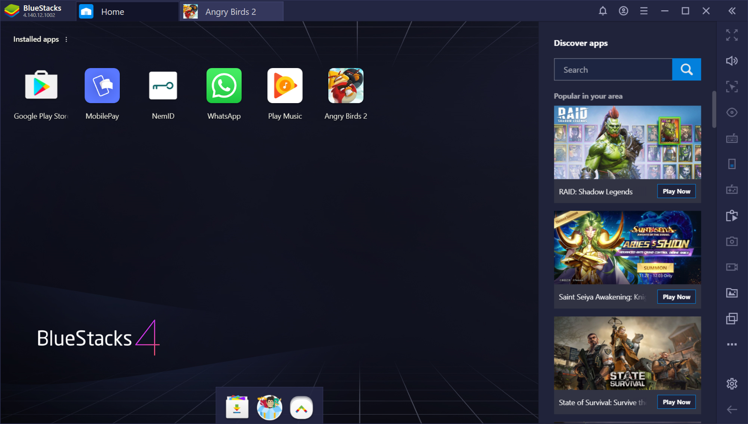Image resolution: width=748 pixels, height=424 pixels.
Task: Click the notifications bell icon
Action: [603, 11]
